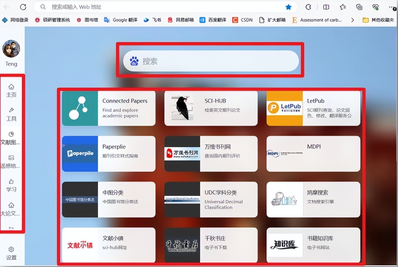Open the browser essentials heart icon
The image size is (398, 267).
376,7
